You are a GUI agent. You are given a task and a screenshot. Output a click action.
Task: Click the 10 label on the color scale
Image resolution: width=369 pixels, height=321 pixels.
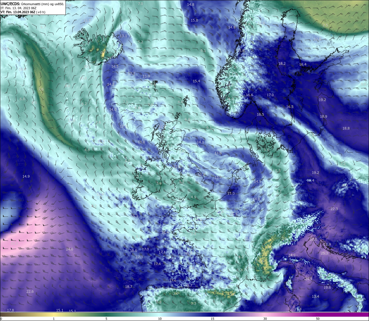point(159,319)
